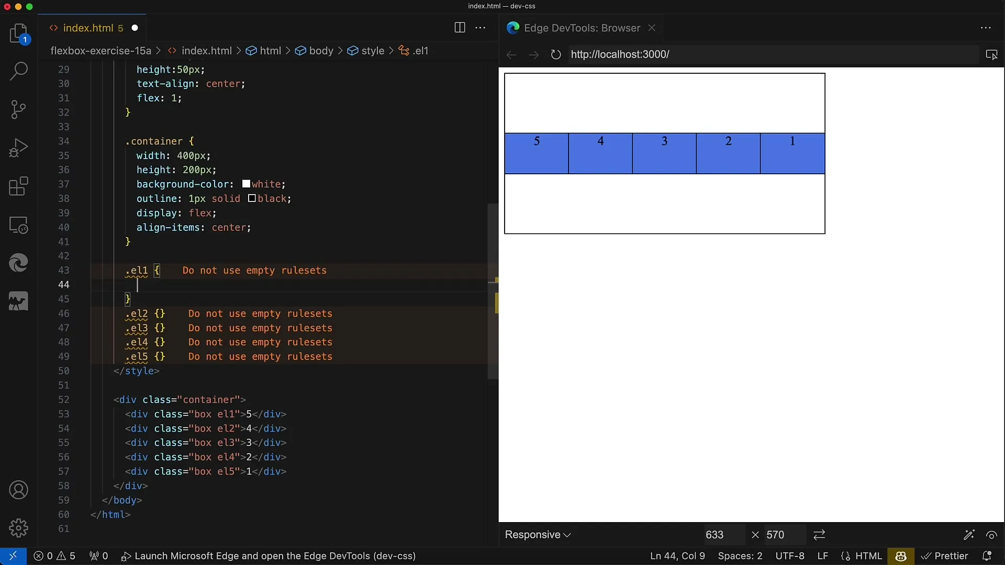The height and width of the screenshot is (565, 1005).
Task: Click blue box labeled 1 in preview
Action: point(792,153)
